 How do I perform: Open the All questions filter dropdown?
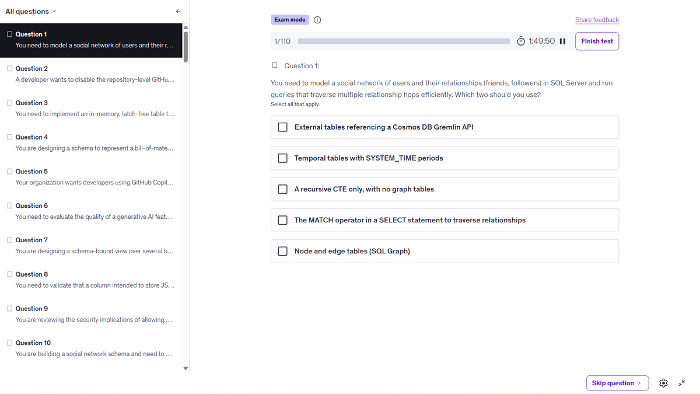31,11
